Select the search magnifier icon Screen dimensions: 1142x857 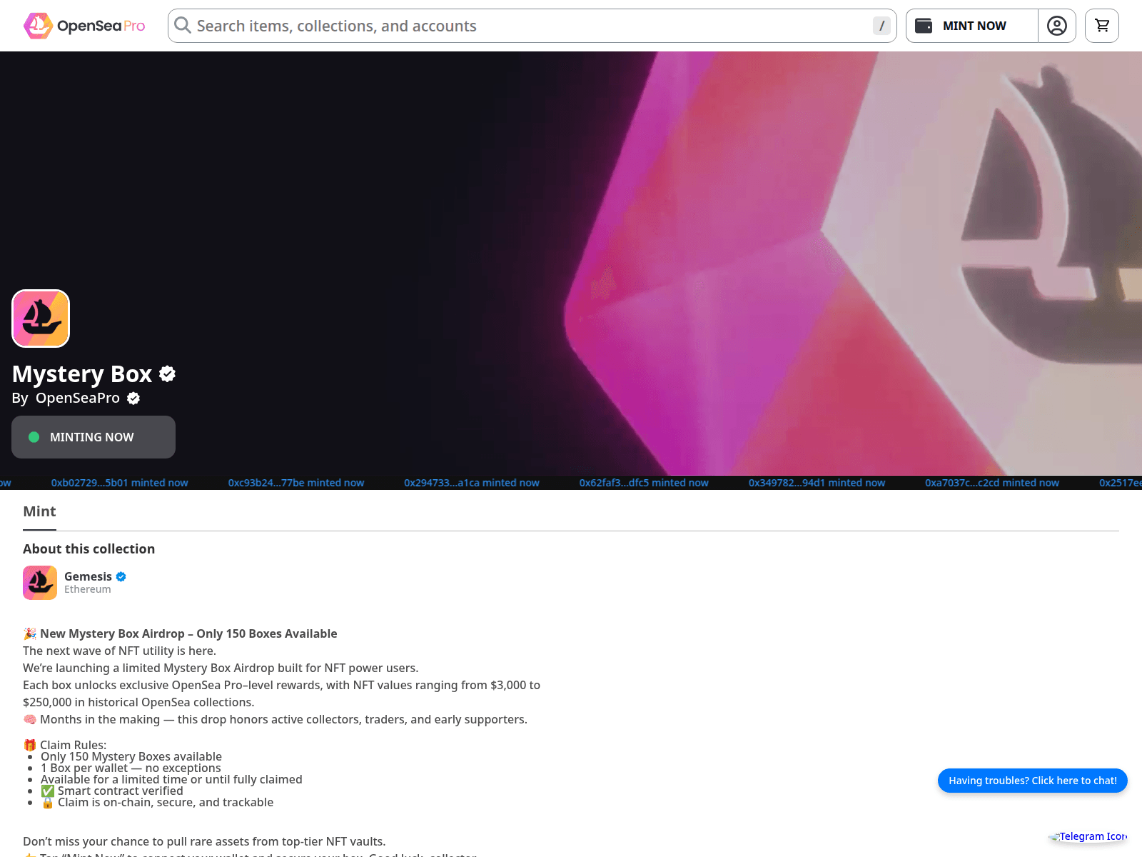183,26
